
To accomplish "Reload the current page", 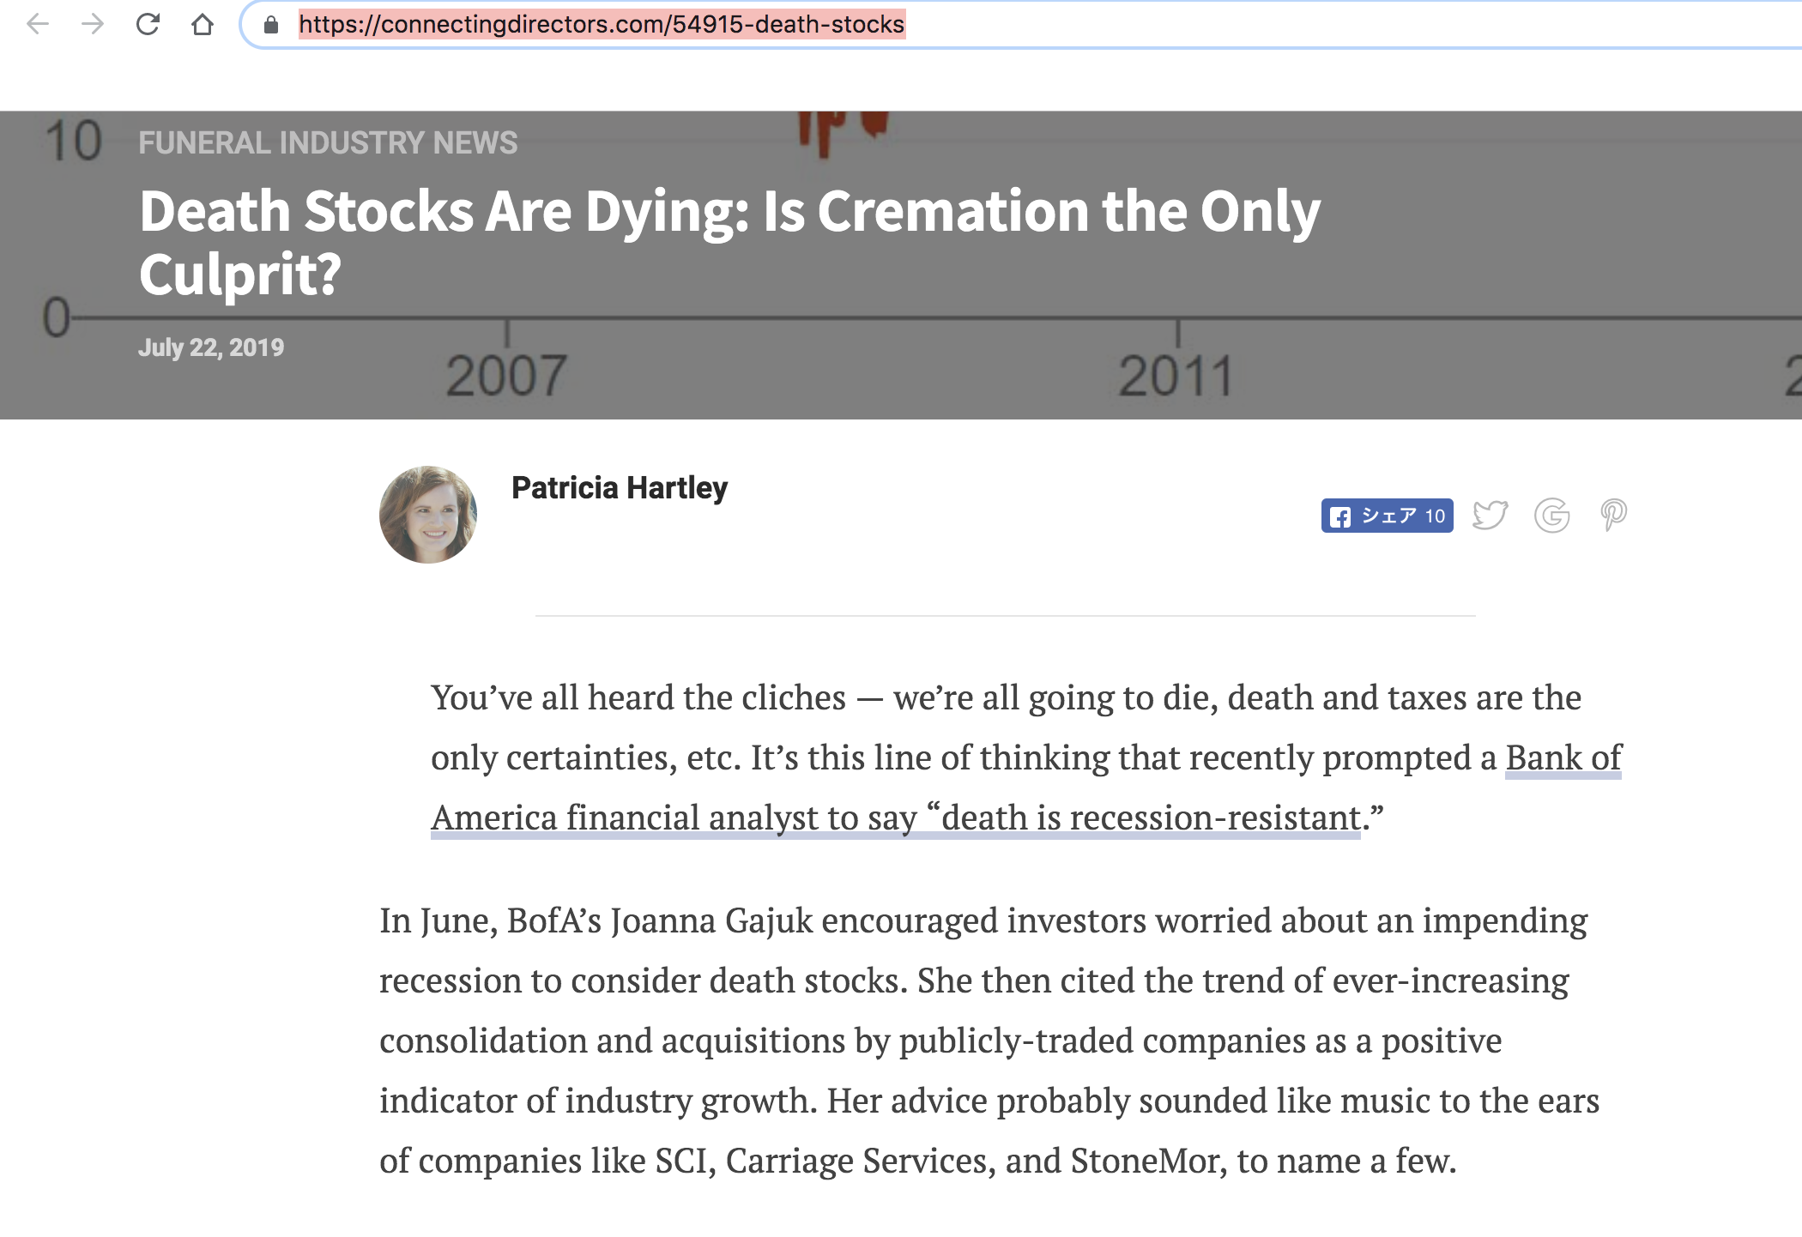I will 148,24.
